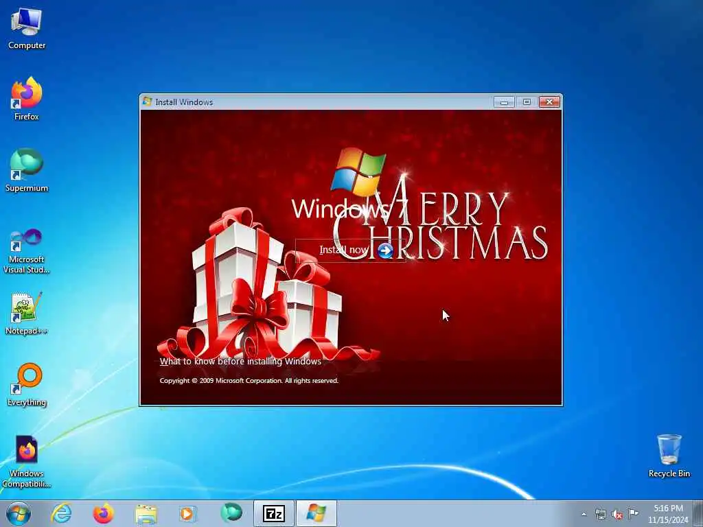Image resolution: width=703 pixels, height=527 pixels.
Task: Select the Everything search shortcut
Action: pos(27,384)
